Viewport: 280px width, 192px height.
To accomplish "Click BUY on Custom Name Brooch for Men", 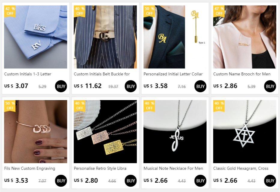I will click(270, 86).
